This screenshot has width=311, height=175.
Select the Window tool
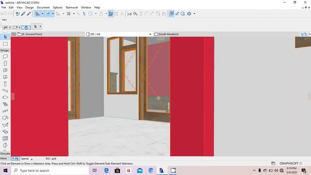[5, 70]
